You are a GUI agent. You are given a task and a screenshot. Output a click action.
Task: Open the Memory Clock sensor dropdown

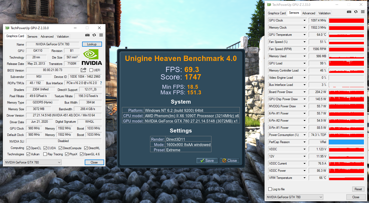tap(304, 28)
